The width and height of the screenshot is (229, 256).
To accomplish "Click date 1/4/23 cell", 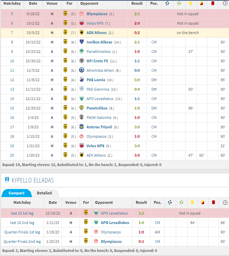I will (x=33, y=118).
